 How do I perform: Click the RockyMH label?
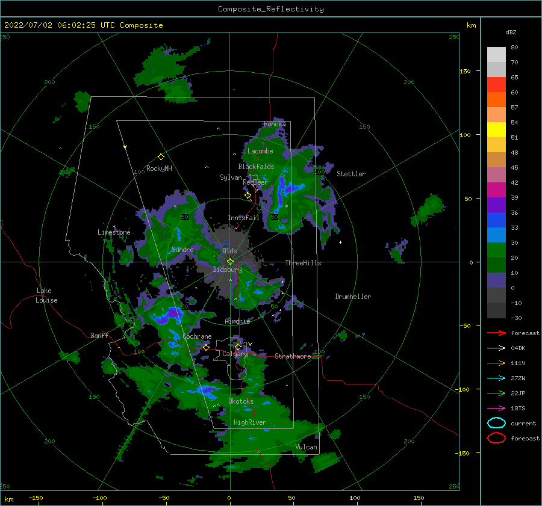tap(159, 168)
